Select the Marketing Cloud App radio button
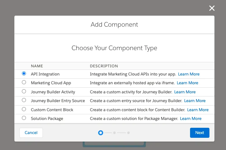 24,82
